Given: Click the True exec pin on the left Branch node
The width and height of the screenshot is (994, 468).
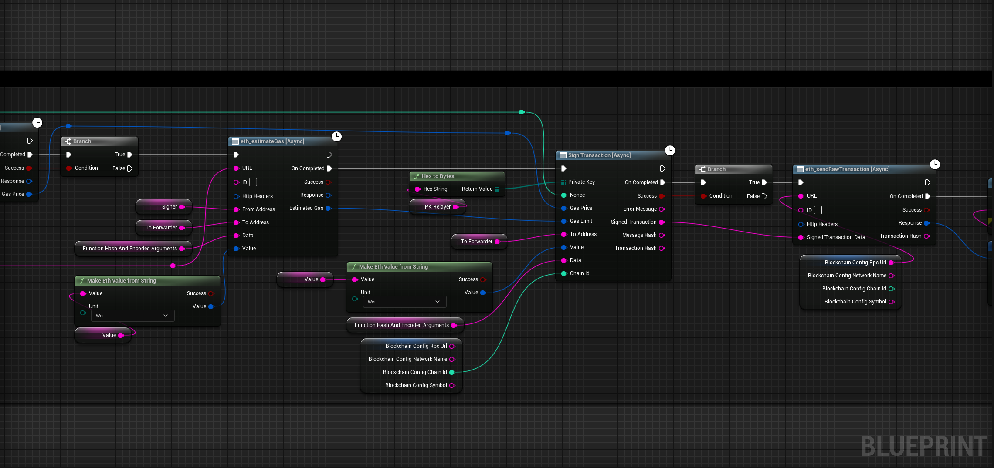Looking at the screenshot, I should (129, 155).
